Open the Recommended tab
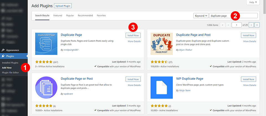 click(85, 16)
